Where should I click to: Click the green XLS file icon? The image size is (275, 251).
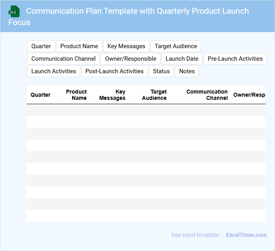(x=14, y=11)
